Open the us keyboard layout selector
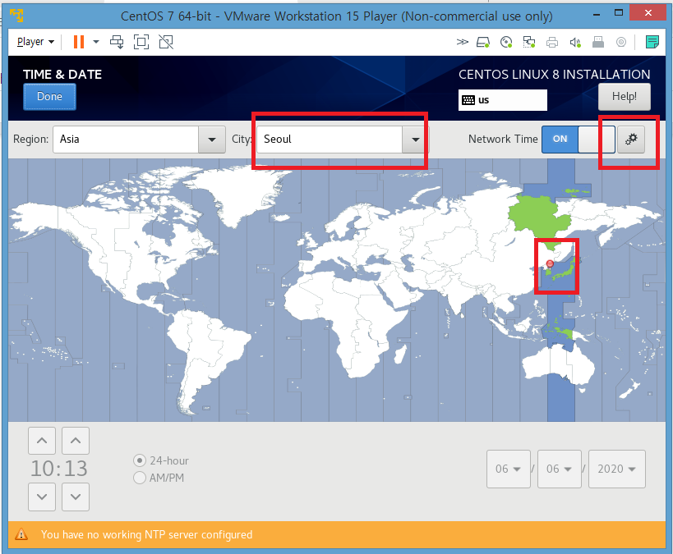The image size is (673, 554). [x=503, y=100]
